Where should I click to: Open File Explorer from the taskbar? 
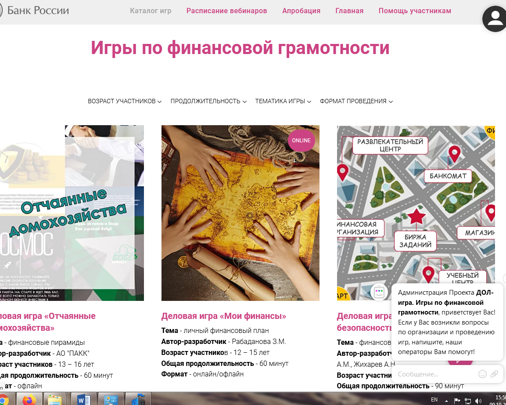click(x=55, y=400)
